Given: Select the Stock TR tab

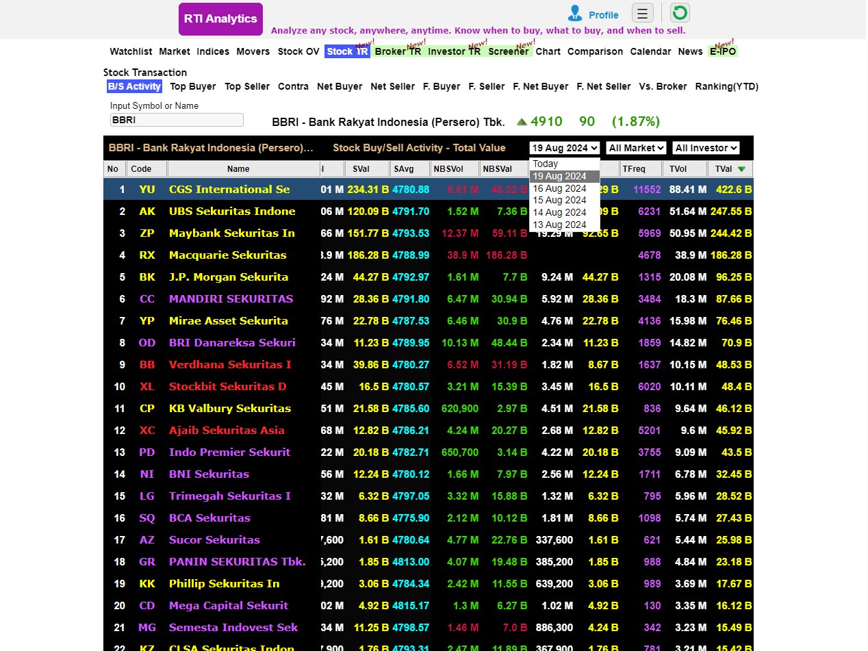Looking at the screenshot, I should tap(347, 51).
